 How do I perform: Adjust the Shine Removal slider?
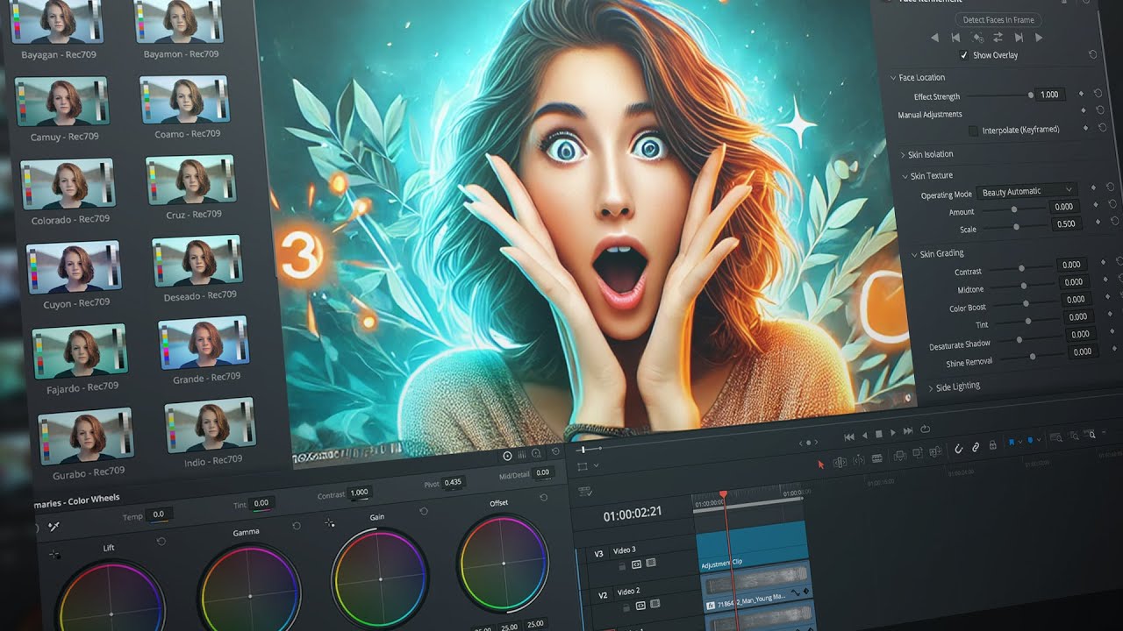click(x=1033, y=357)
